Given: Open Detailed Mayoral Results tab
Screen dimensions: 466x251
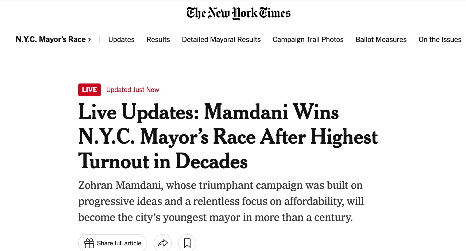Looking at the screenshot, I should click(x=221, y=39).
